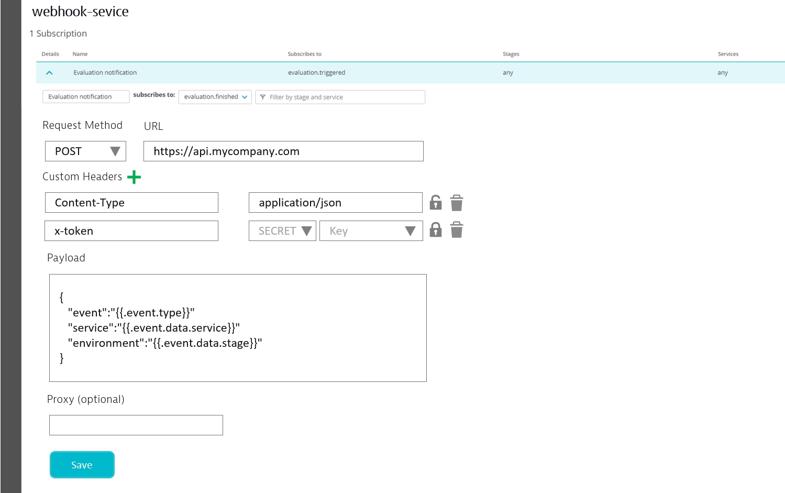Click the Proxy optional field
Screen dimensions: 785x493
coord(136,425)
